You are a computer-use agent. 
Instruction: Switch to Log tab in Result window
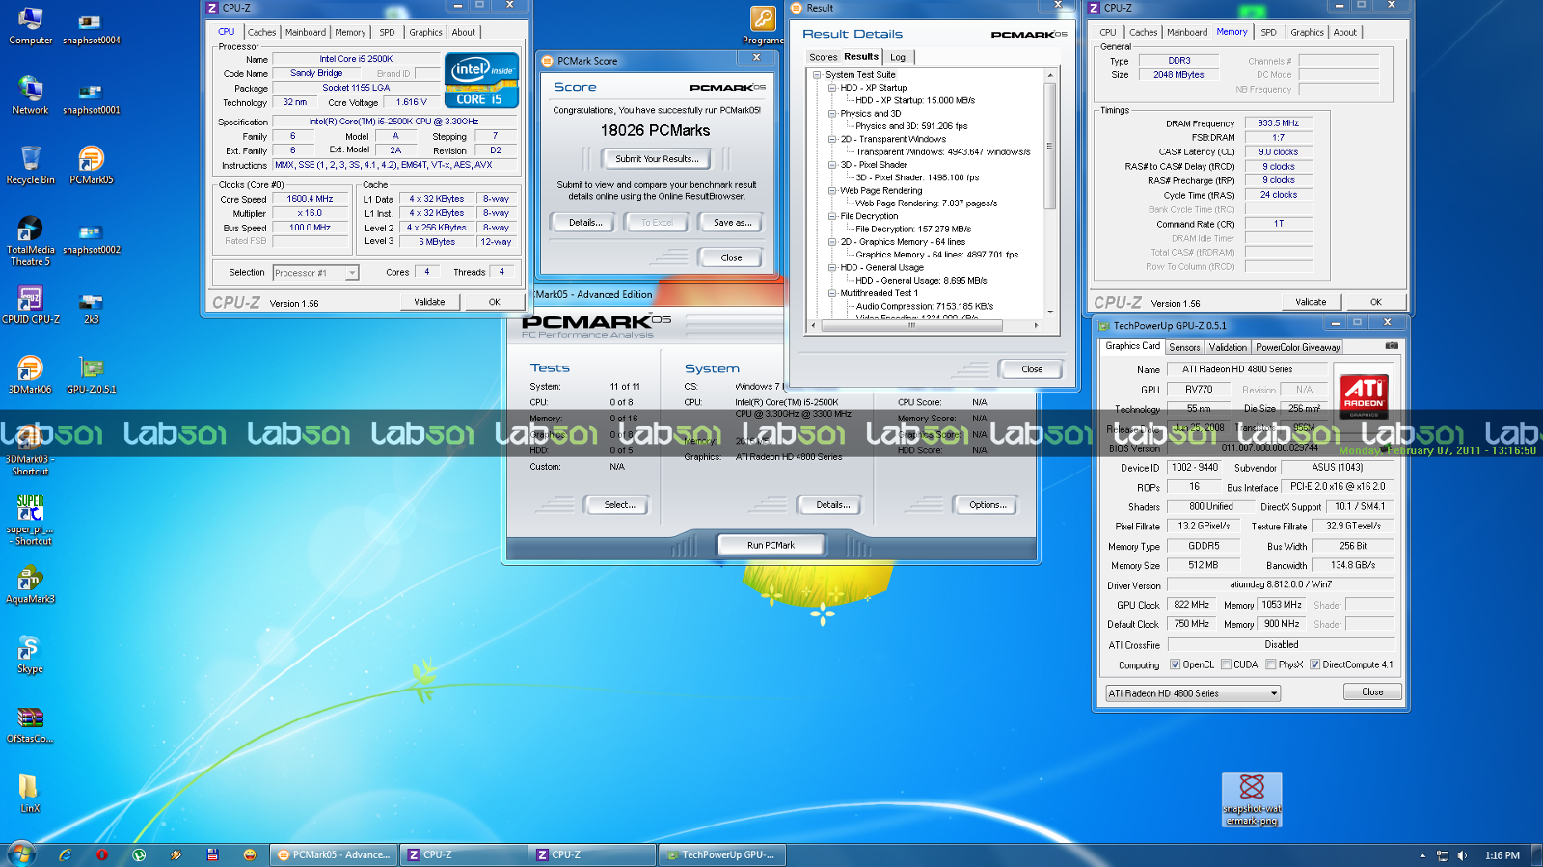[x=898, y=57]
